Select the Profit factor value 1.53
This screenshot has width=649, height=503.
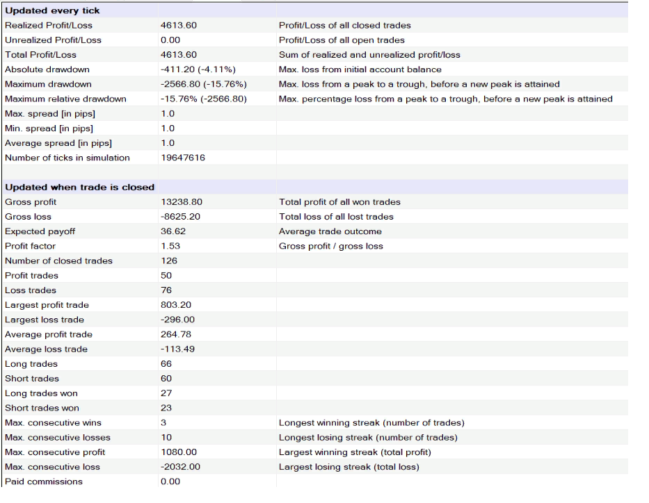170,246
